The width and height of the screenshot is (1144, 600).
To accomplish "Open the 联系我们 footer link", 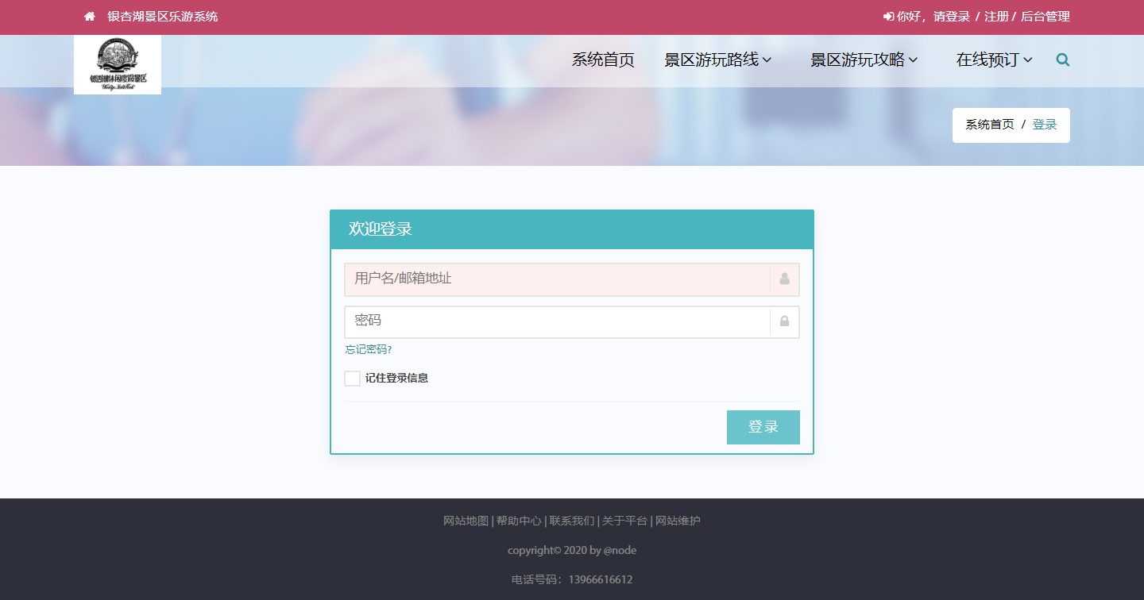I will tap(571, 521).
